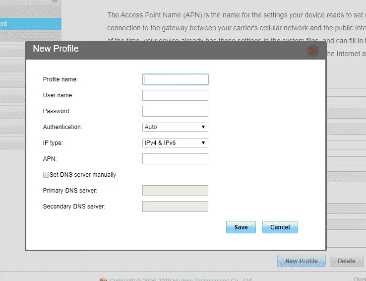
Task: Click the Primary DNS server field
Action: tap(175, 191)
